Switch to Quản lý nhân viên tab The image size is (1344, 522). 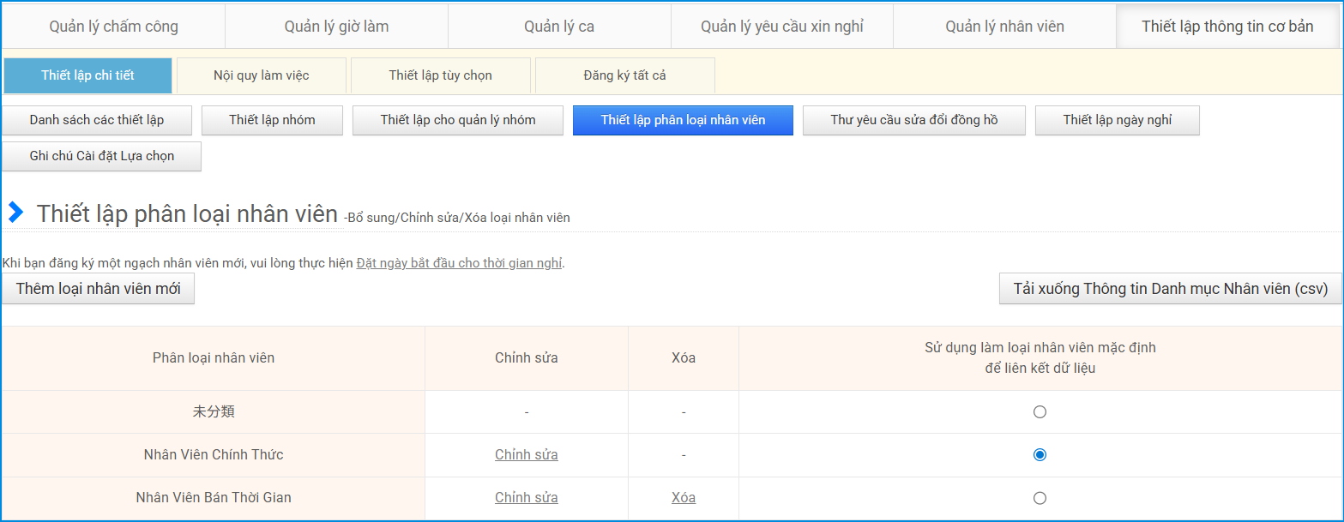[x=1004, y=27]
